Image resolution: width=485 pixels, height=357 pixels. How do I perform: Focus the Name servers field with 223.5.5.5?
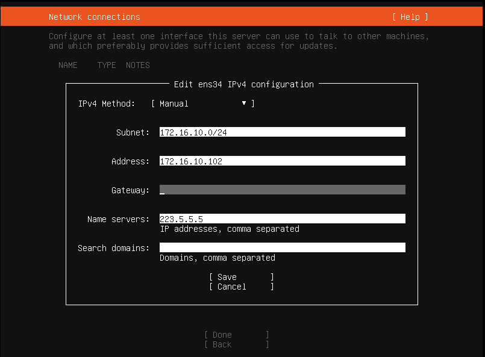click(282, 218)
